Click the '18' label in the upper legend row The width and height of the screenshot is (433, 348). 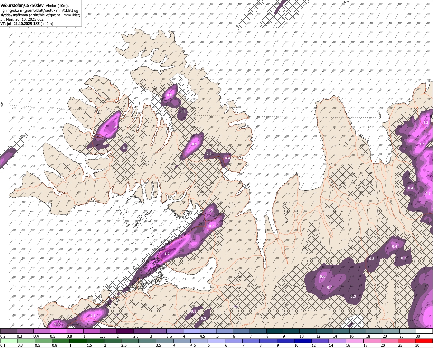click(368, 337)
